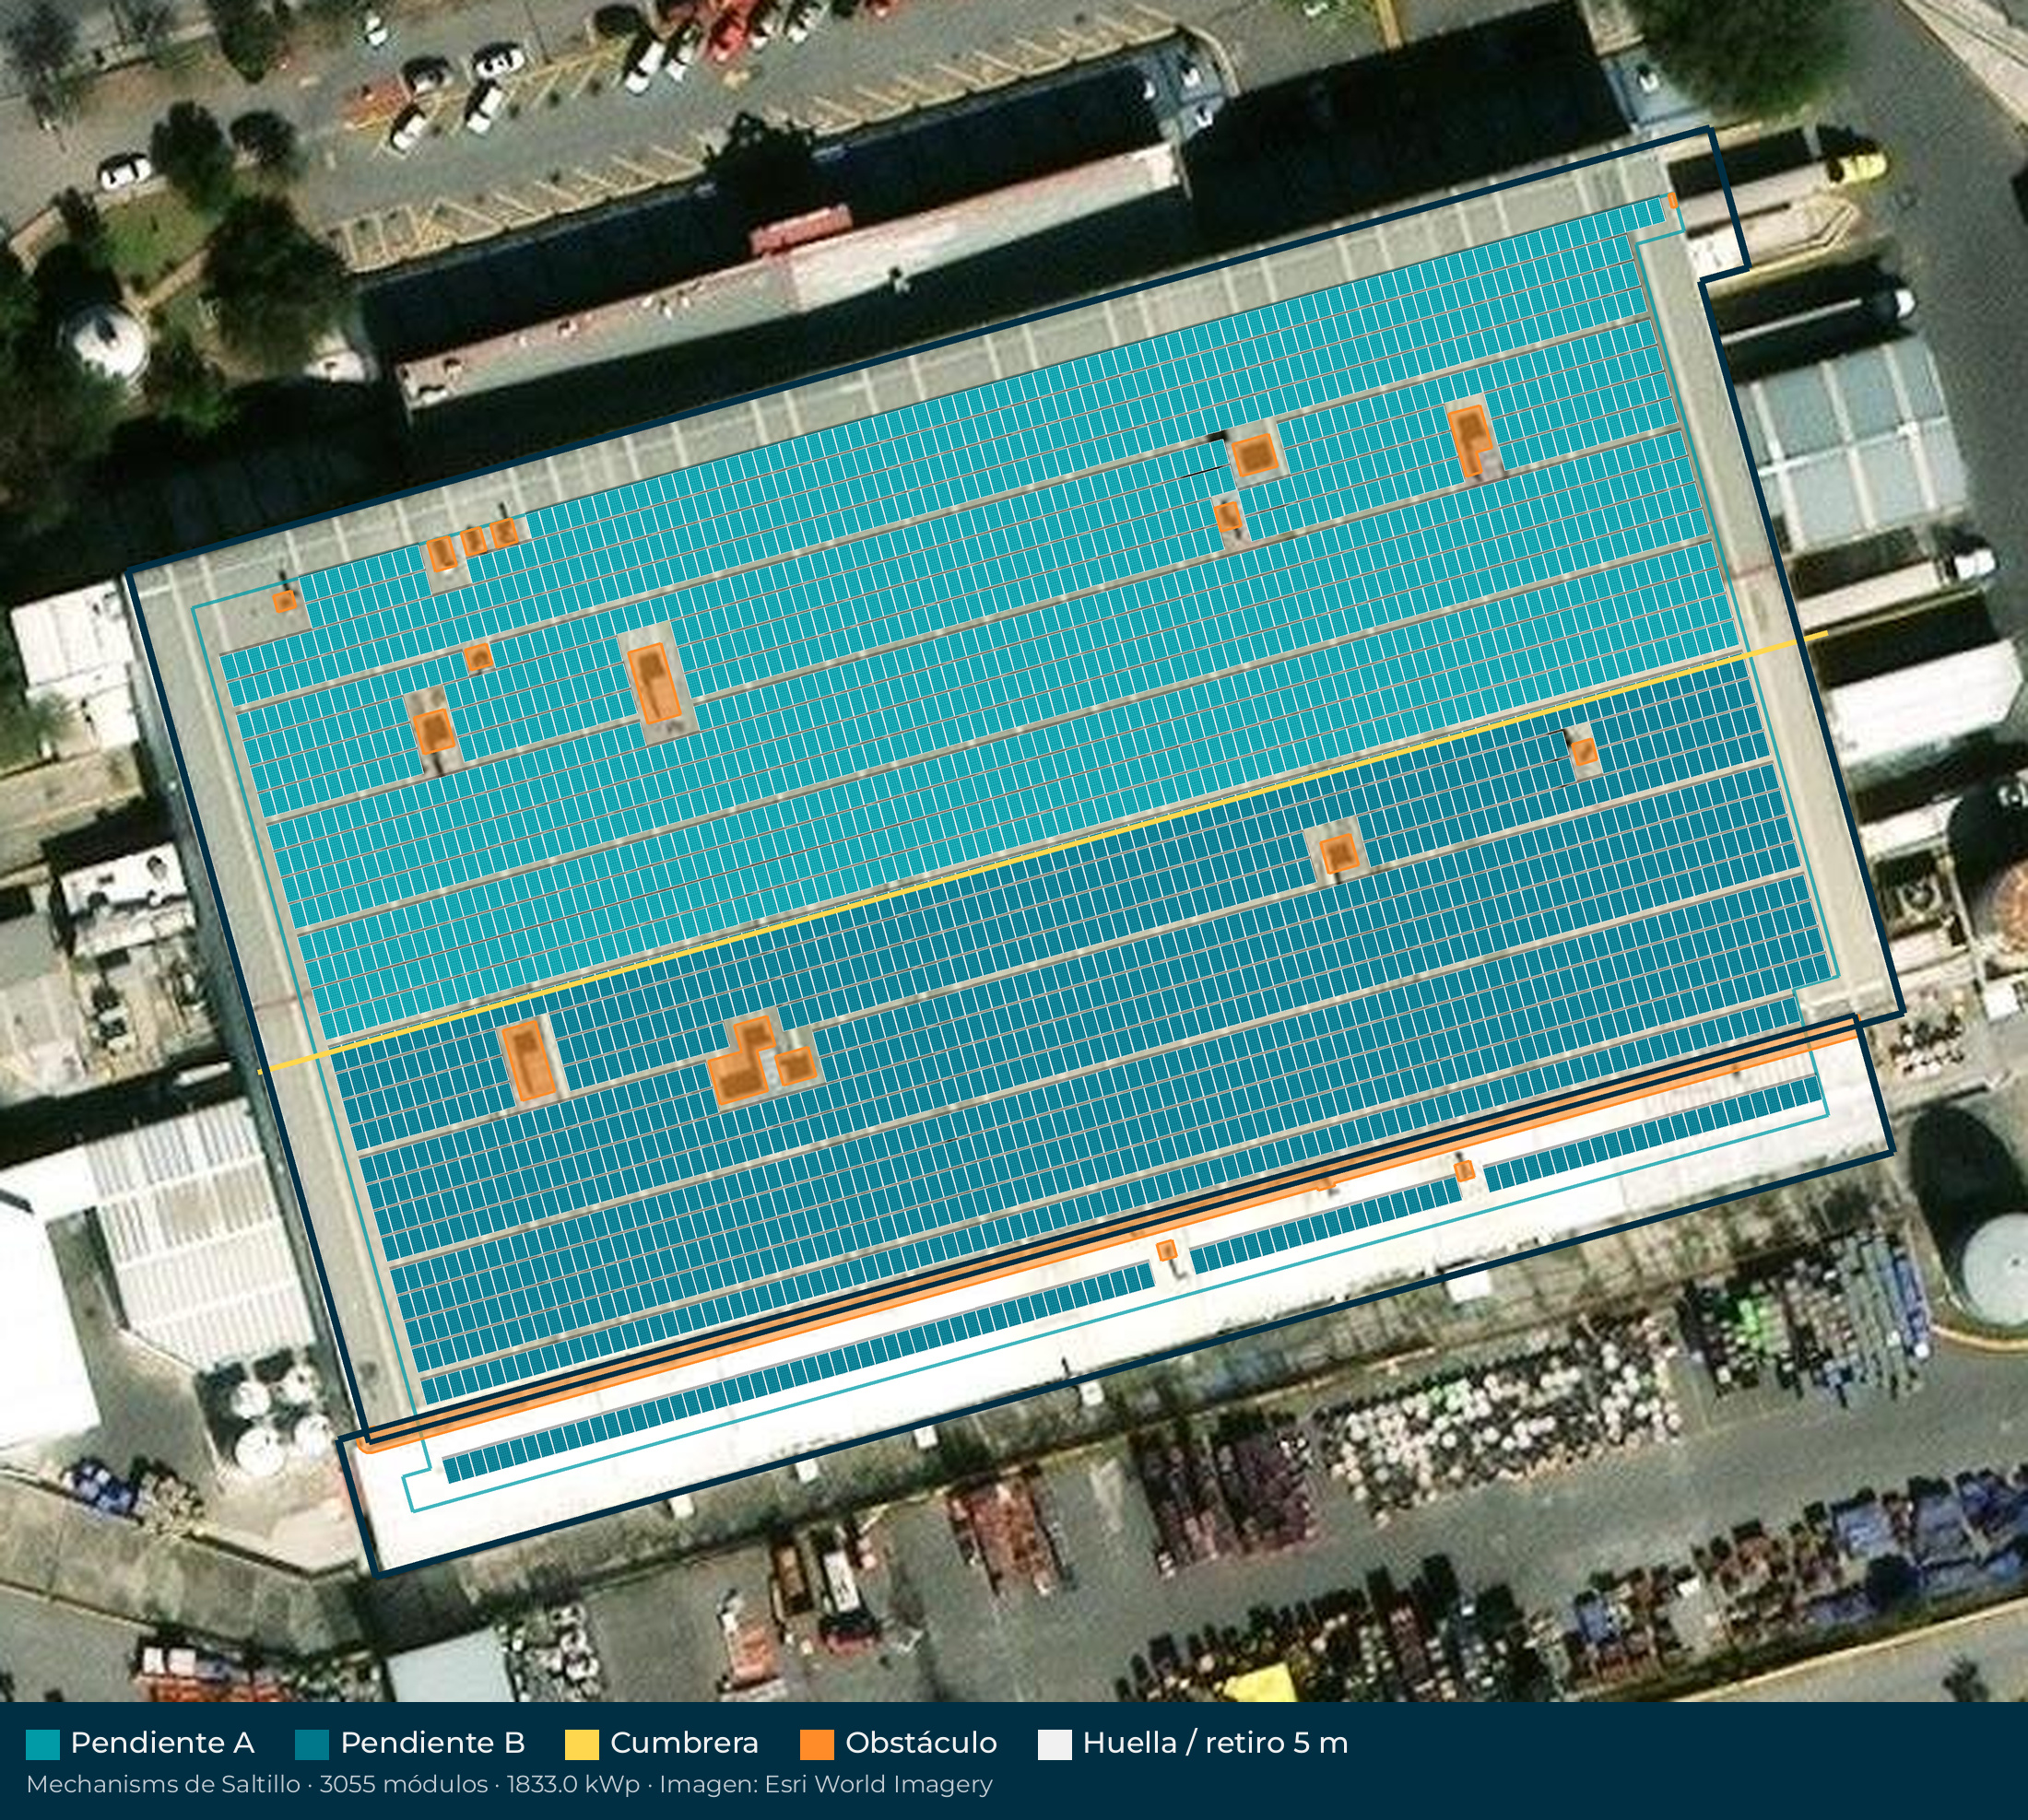Viewport: 2028px width, 1820px height.
Task: Click the 'Mechanisms de Saltillo' caption text
Action: pos(163,1785)
